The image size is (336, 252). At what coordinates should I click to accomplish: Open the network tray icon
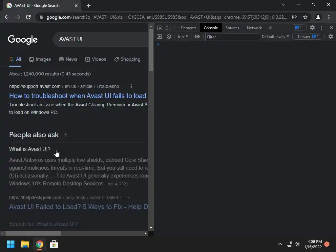pyautogui.click(x=289, y=244)
